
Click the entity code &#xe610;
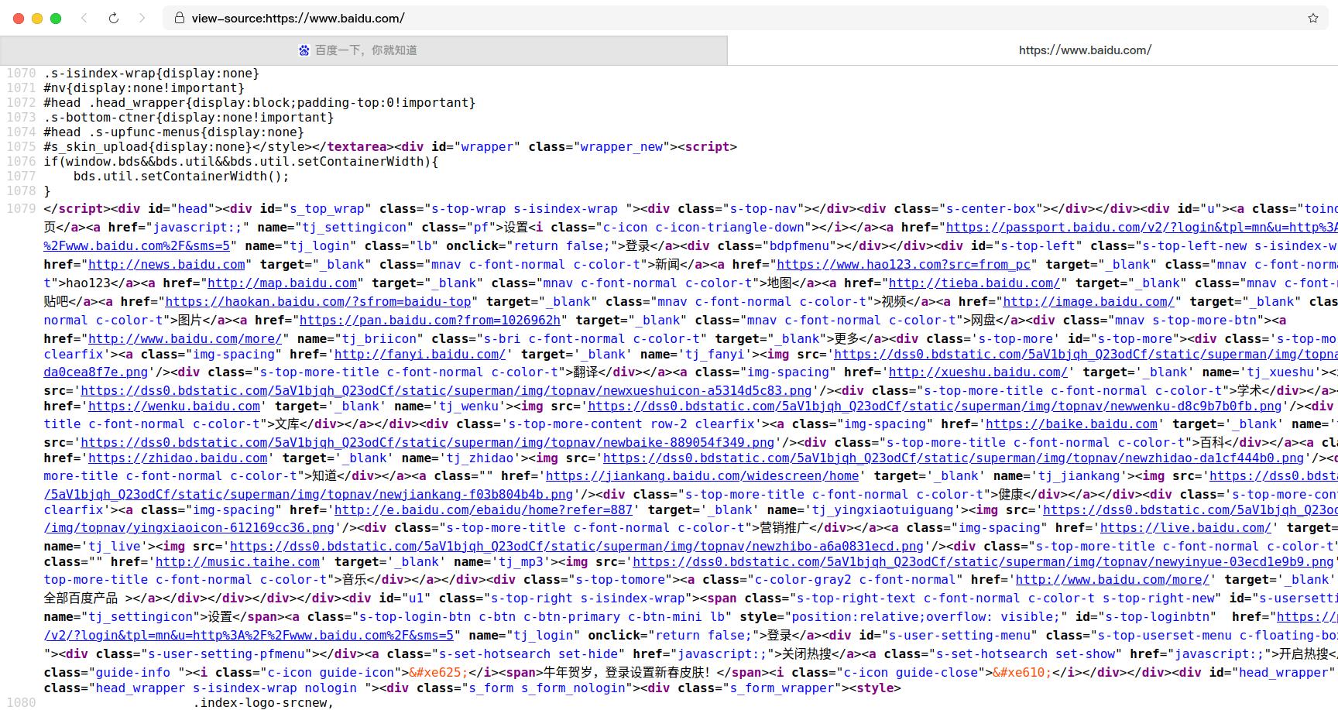point(1022,672)
